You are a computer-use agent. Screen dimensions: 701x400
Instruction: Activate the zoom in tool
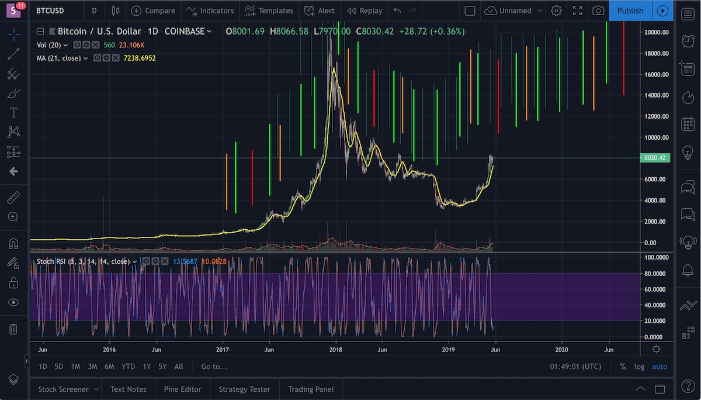tap(13, 217)
